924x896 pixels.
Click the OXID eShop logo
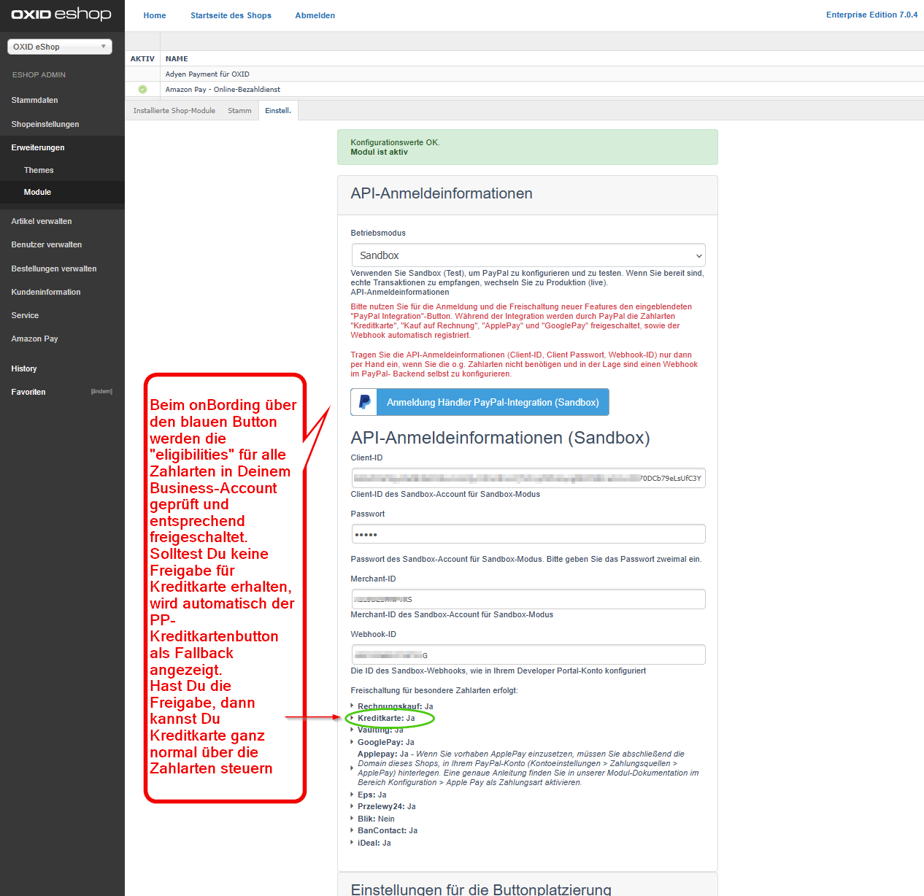[61, 15]
